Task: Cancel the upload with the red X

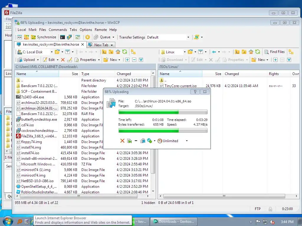Action: (122, 141)
